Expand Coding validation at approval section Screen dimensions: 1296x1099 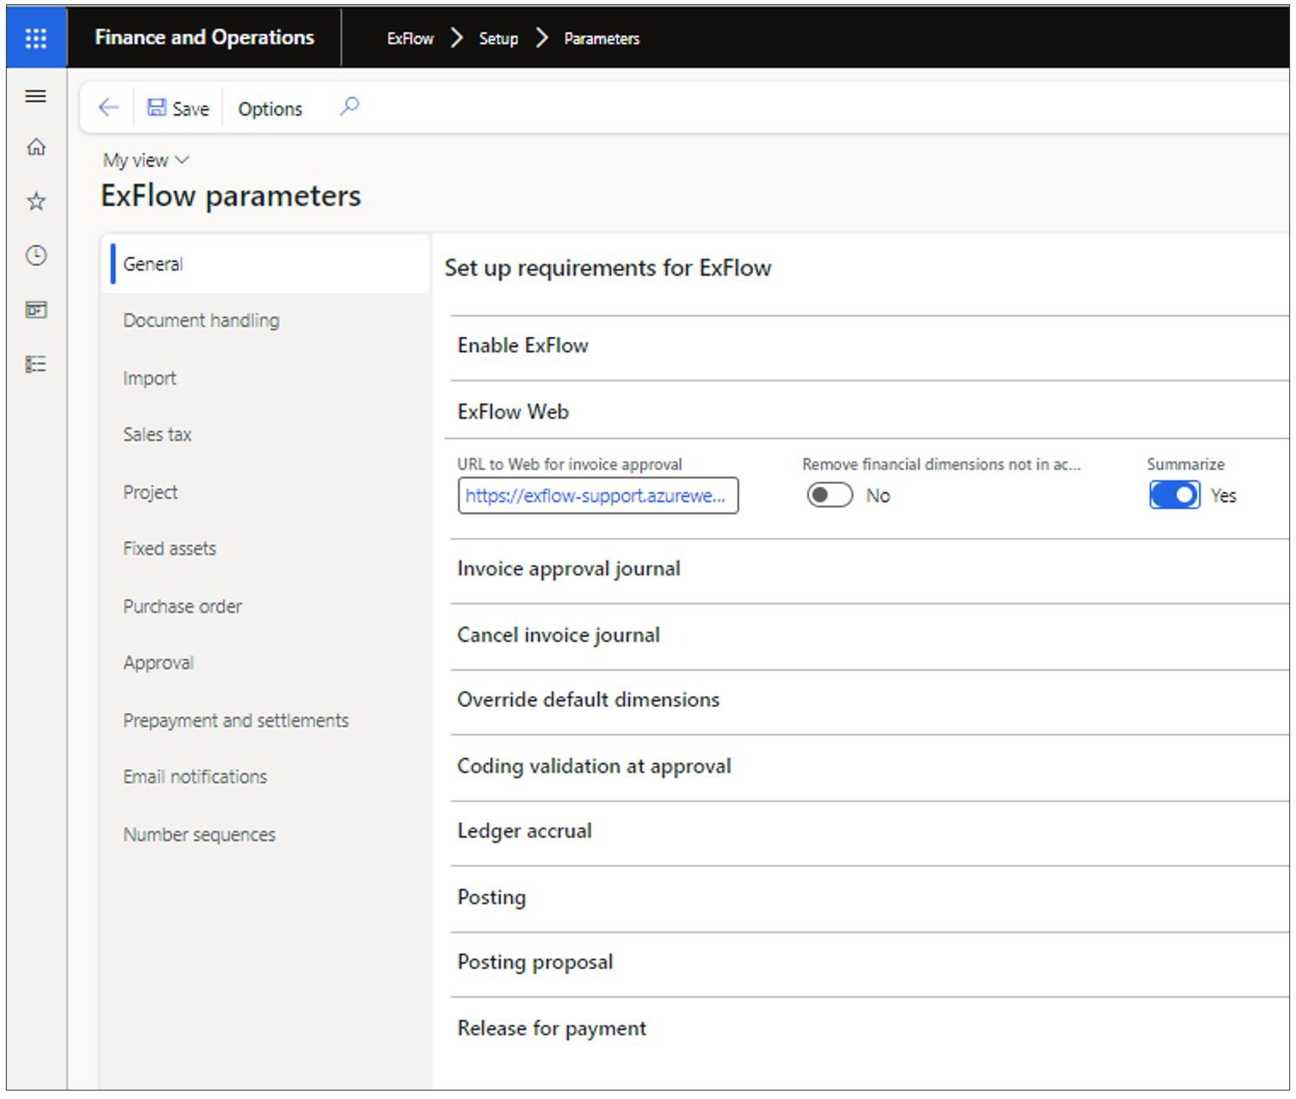pos(869,766)
